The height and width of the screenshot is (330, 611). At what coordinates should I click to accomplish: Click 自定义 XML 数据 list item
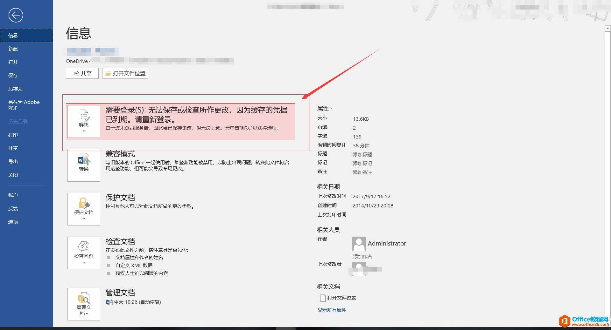point(134,266)
